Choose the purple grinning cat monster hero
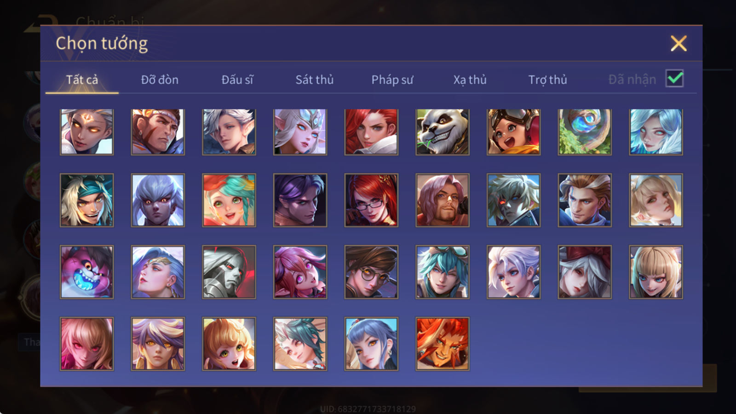 [86, 272]
